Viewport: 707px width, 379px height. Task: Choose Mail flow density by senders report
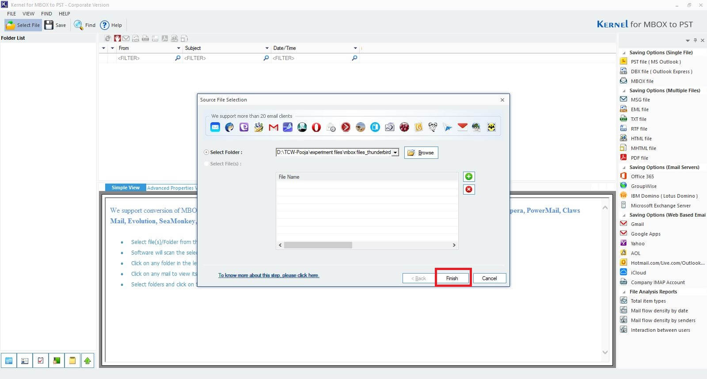(x=658, y=320)
